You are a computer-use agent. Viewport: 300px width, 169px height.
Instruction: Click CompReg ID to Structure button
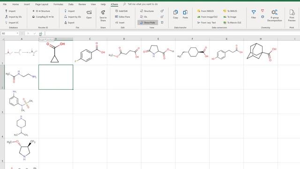click(43, 17)
